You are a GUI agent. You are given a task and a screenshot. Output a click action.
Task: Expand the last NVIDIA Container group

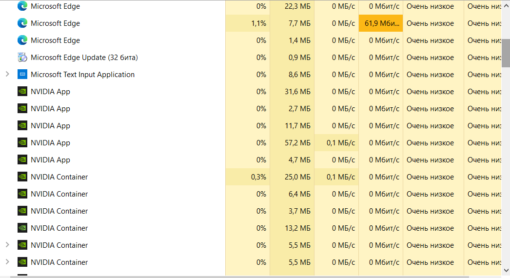(x=7, y=262)
